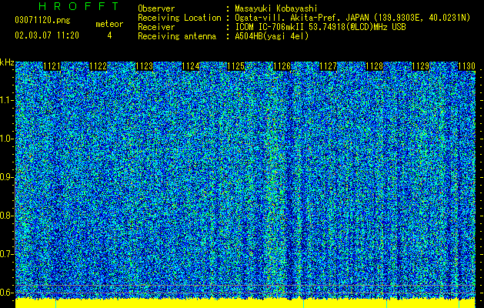The height and width of the screenshot is (308, 484).
Task: Click the HROFFT title text
Action: point(78,6)
